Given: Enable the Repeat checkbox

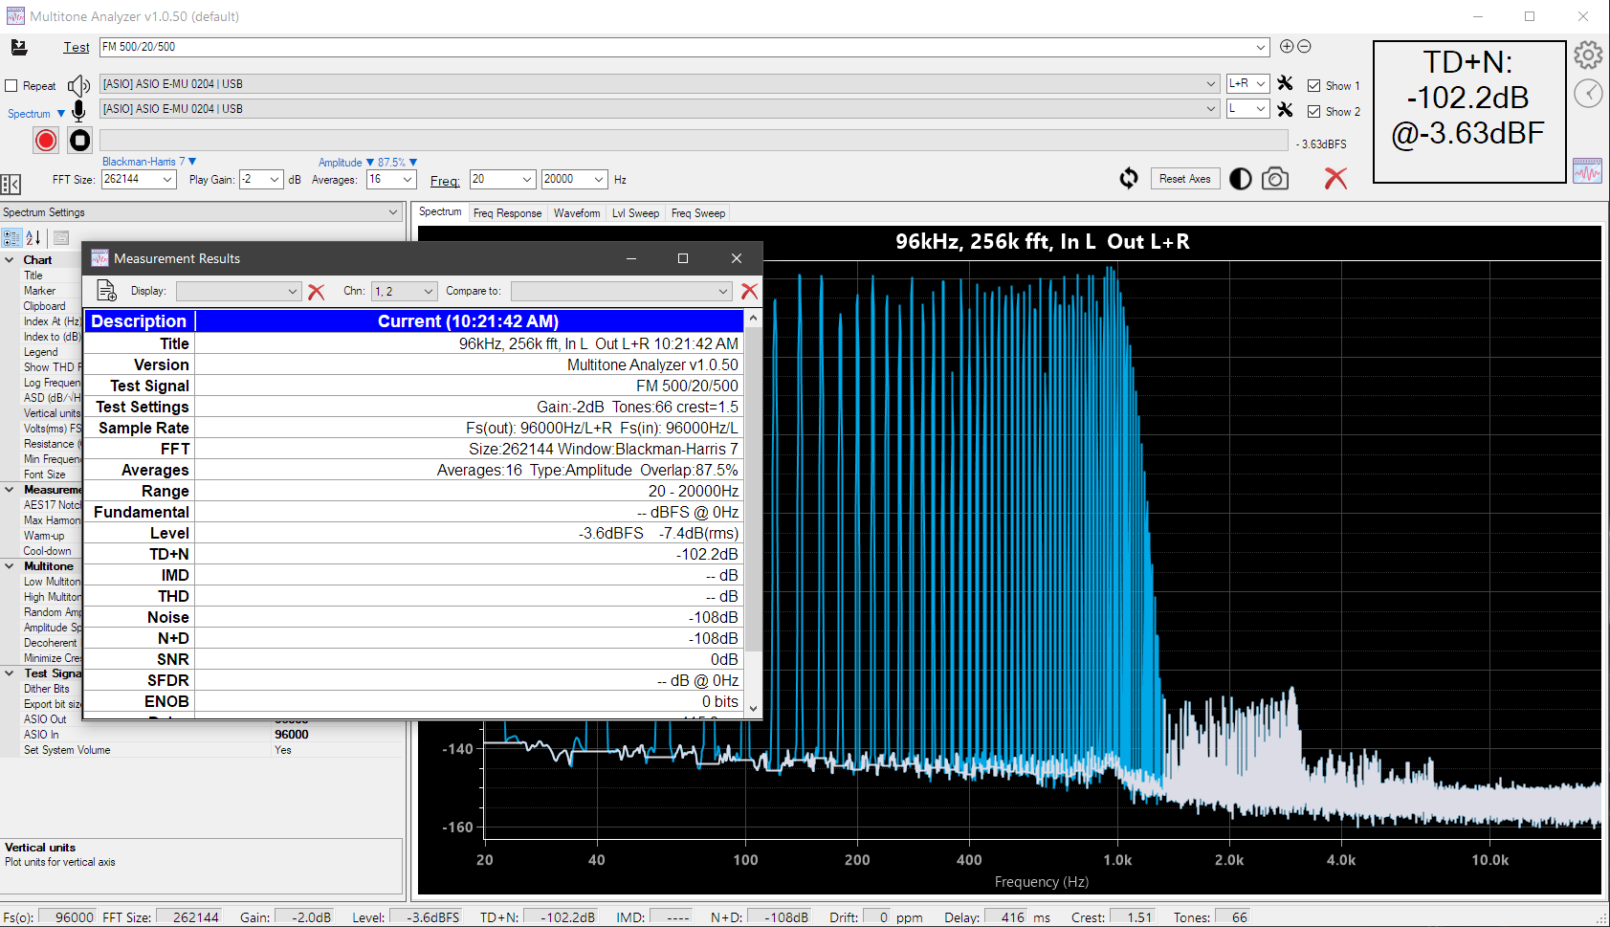Looking at the screenshot, I should (11, 86).
